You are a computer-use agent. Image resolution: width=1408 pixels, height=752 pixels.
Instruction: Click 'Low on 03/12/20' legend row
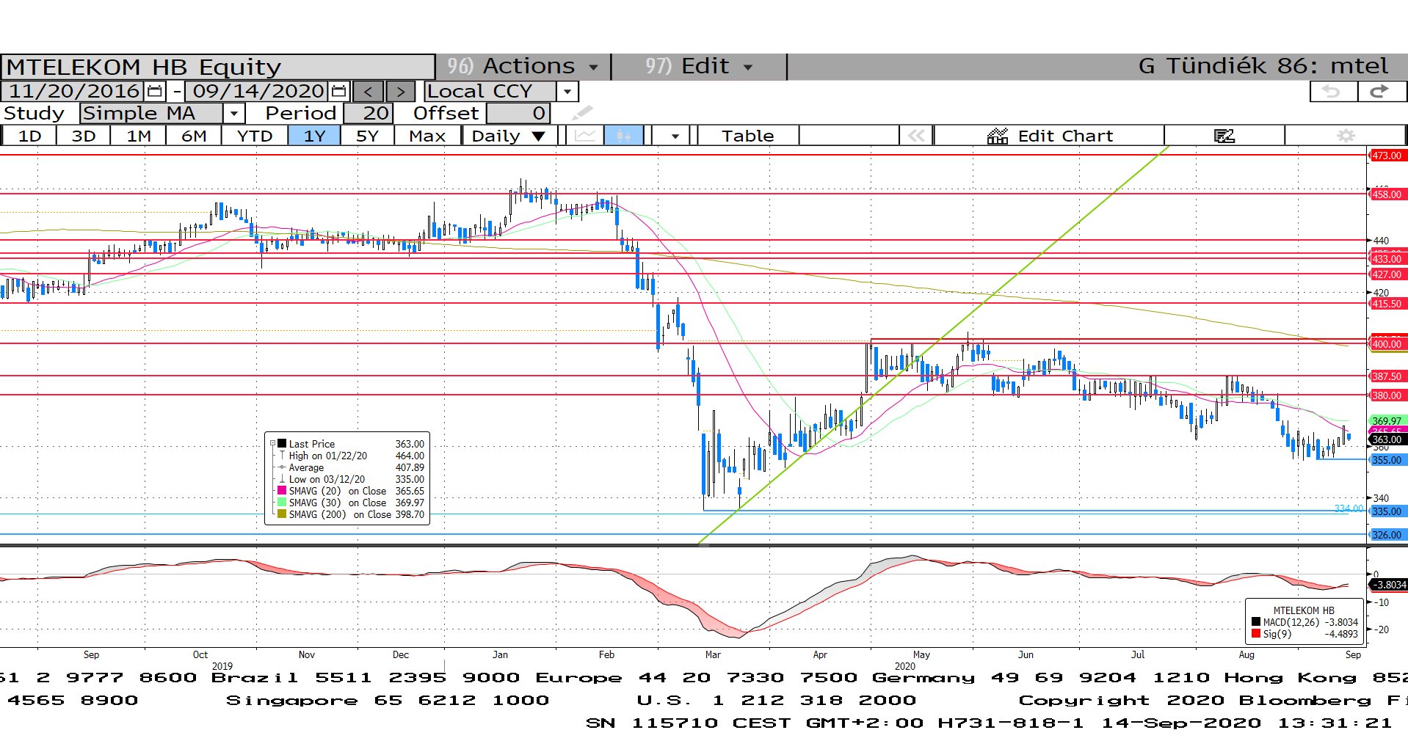pyautogui.click(x=352, y=479)
